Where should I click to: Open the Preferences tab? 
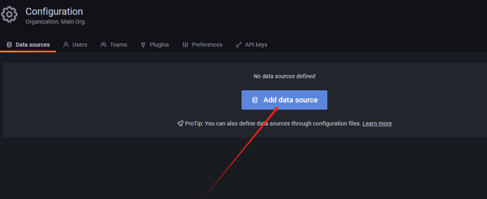pos(202,45)
